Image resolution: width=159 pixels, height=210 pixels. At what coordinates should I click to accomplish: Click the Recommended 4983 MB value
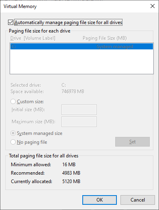[x=71, y=173]
